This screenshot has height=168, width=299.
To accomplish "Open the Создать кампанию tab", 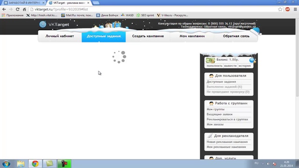I will (148, 36).
